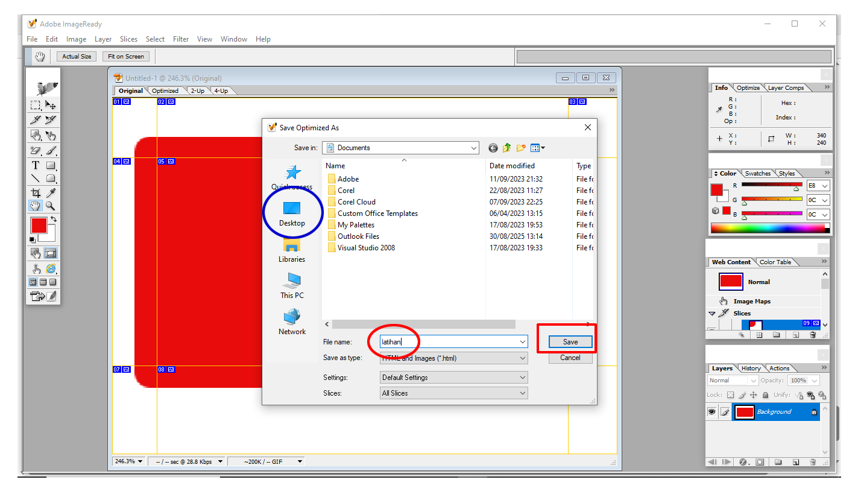Pick the Eyedropper tool in the toolbox
The image size is (861, 497).
51,193
